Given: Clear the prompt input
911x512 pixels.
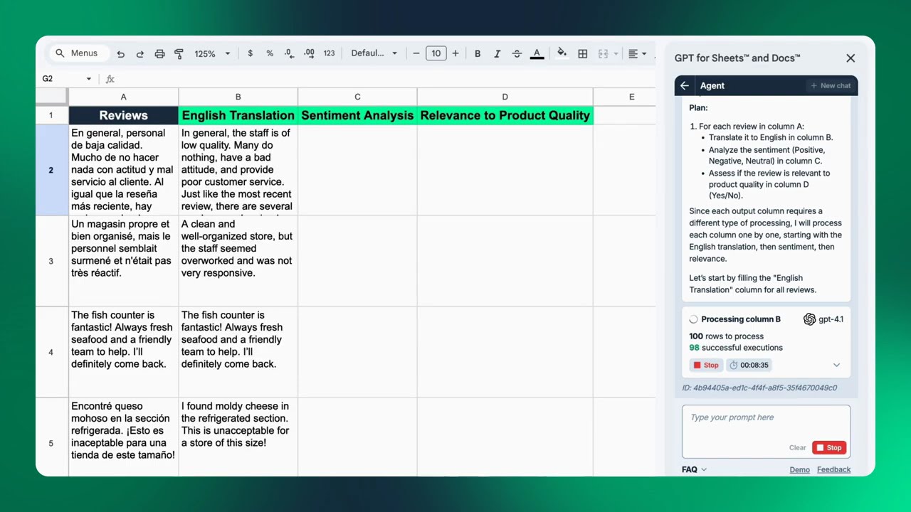Looking at the screenshot, I should click(x=797, y=448).
